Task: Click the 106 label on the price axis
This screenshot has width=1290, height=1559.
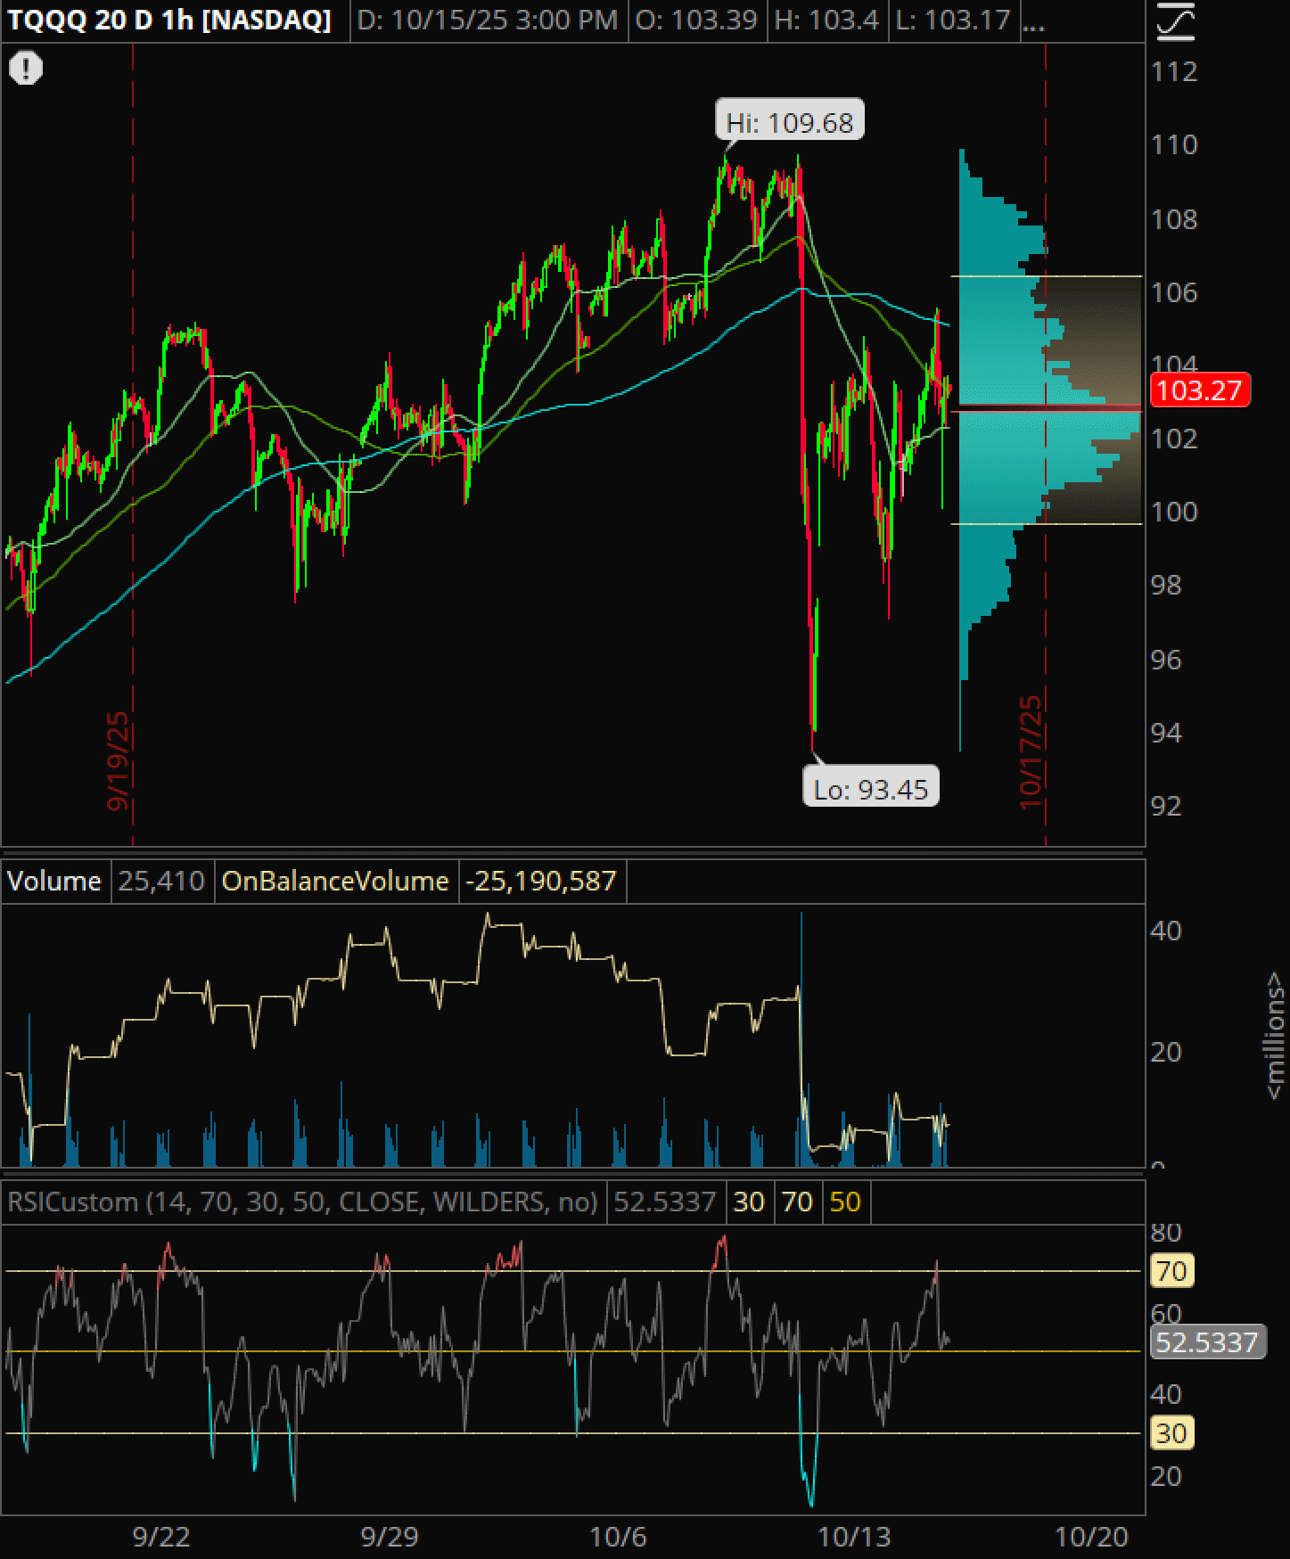Action: [x=1174, y=292]
